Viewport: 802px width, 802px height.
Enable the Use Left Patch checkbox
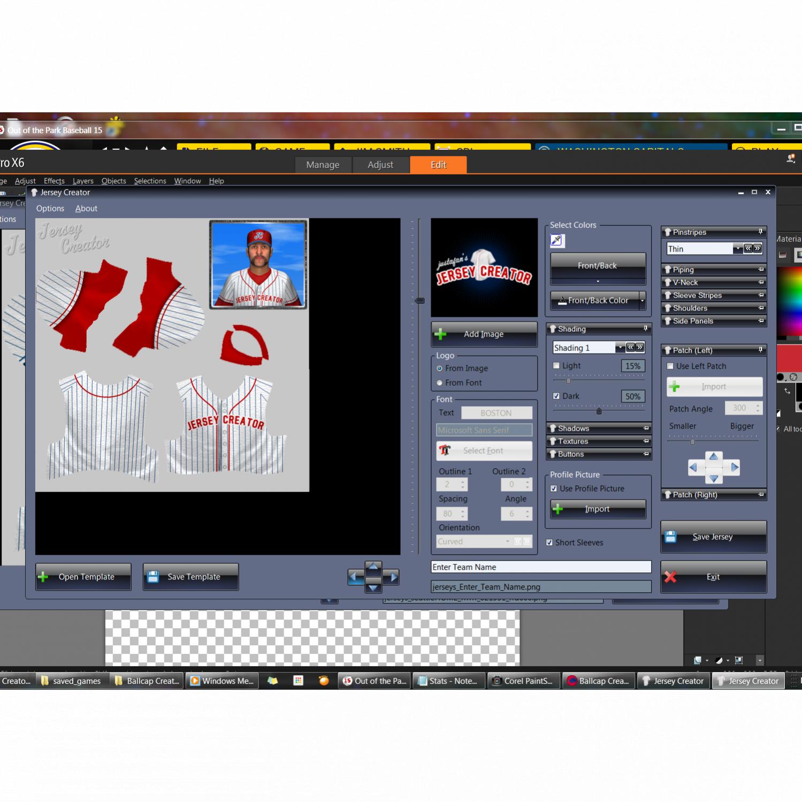[x=670, y=366]
